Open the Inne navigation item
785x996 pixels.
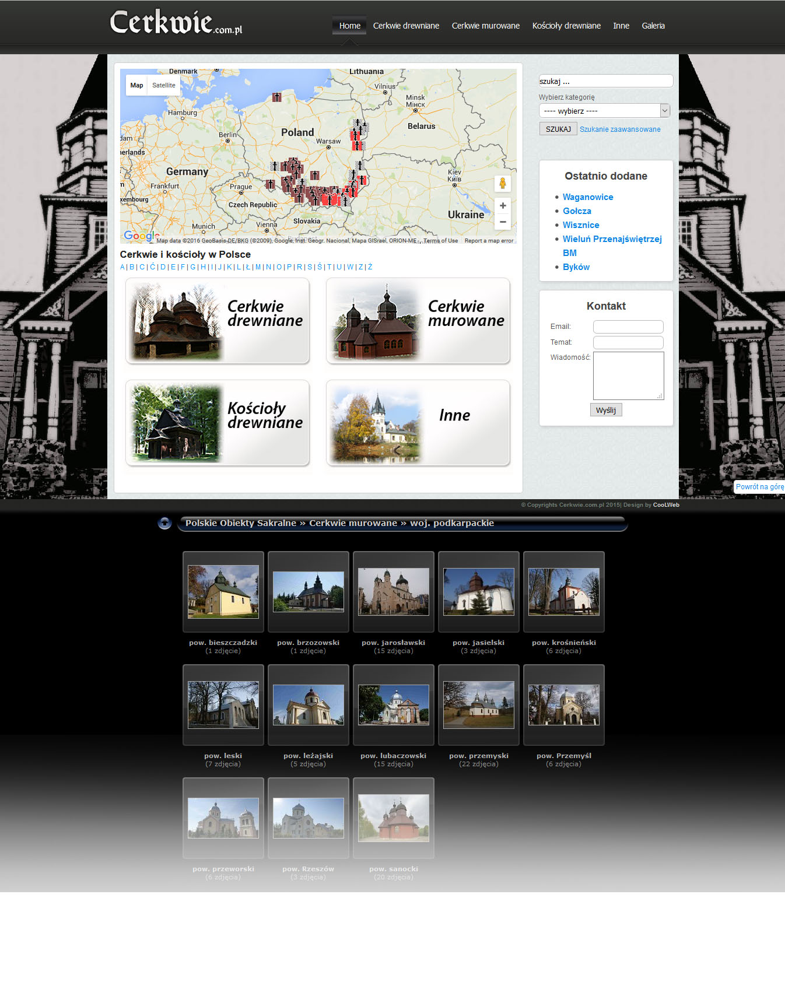pyautogui.click(x=621, y=26)
